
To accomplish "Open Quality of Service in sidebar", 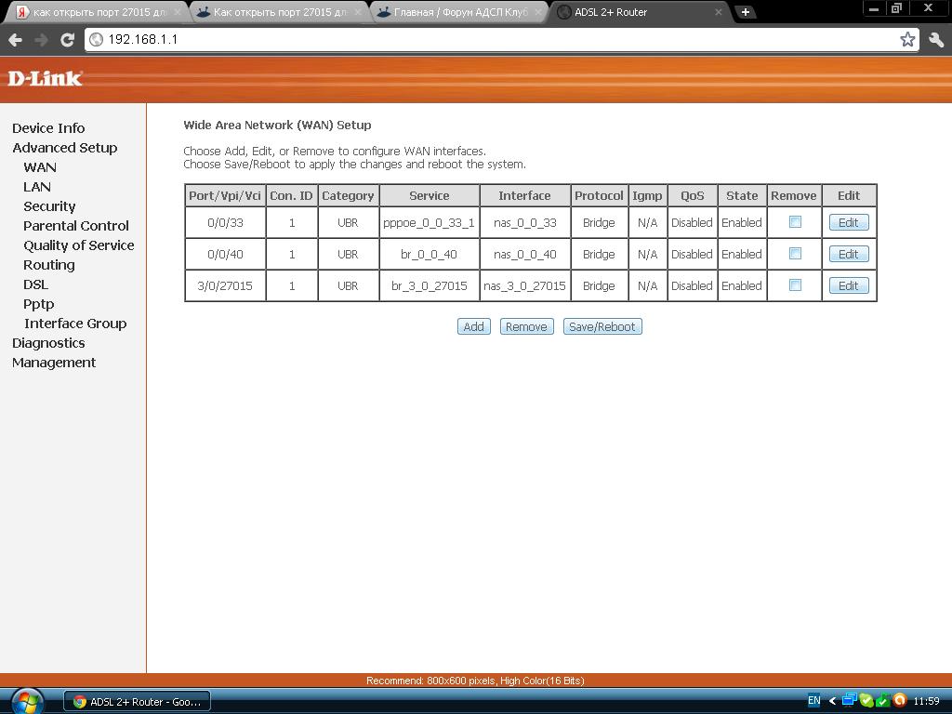I will click(x=79, y=245).
